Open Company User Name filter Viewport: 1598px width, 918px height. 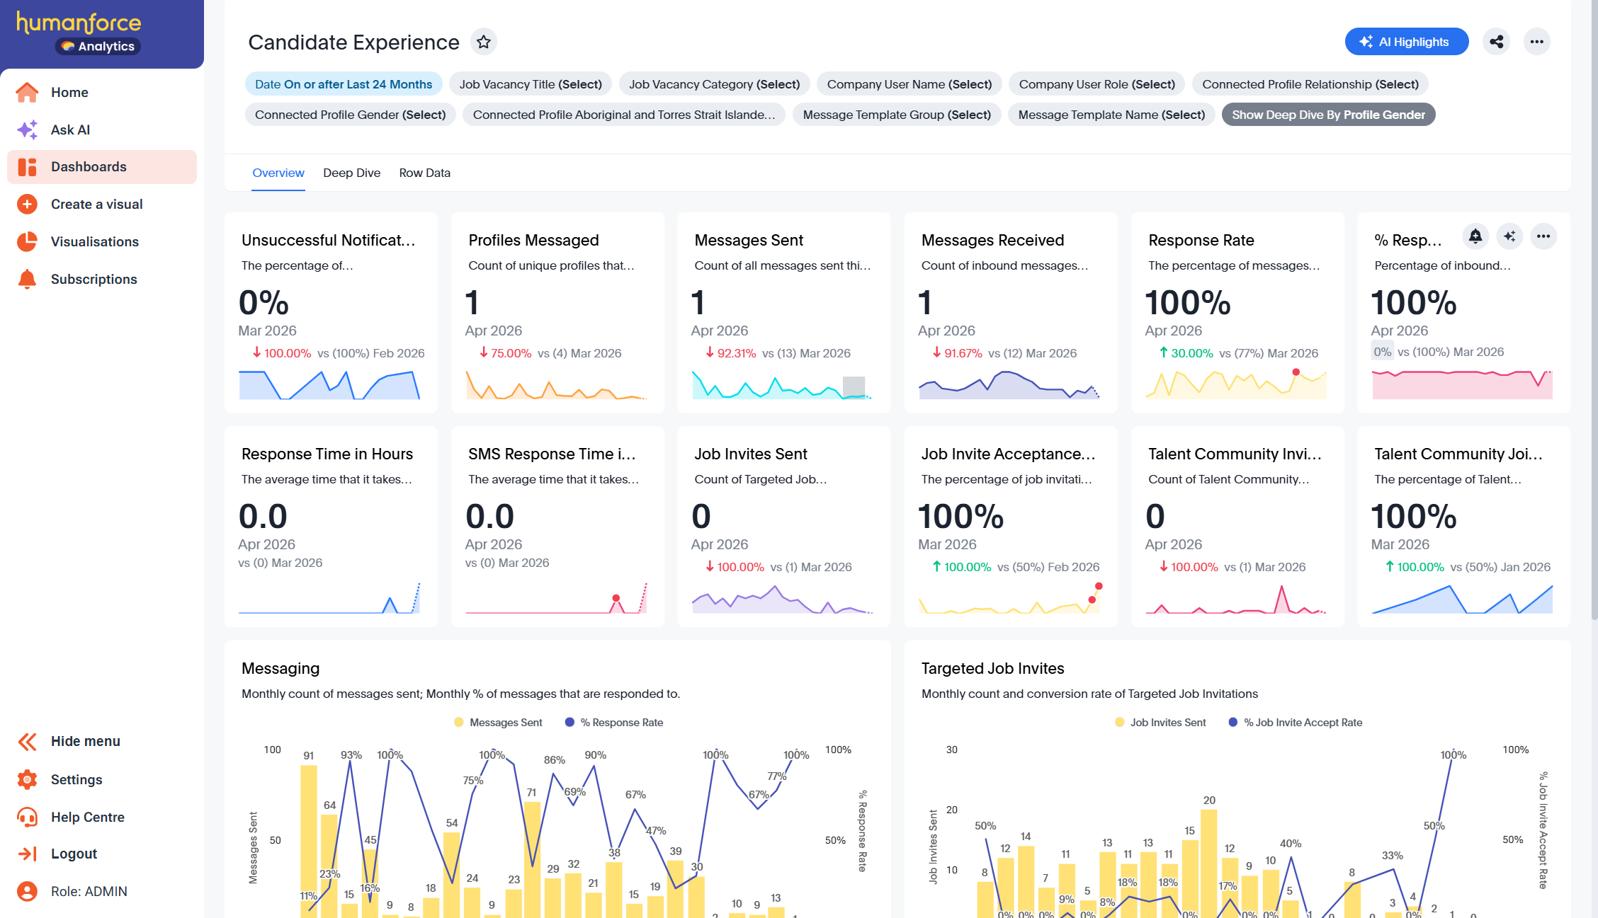[909, 84]
